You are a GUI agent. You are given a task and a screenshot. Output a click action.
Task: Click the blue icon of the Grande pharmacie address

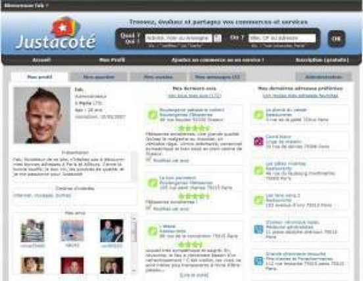tap(258, 261)
